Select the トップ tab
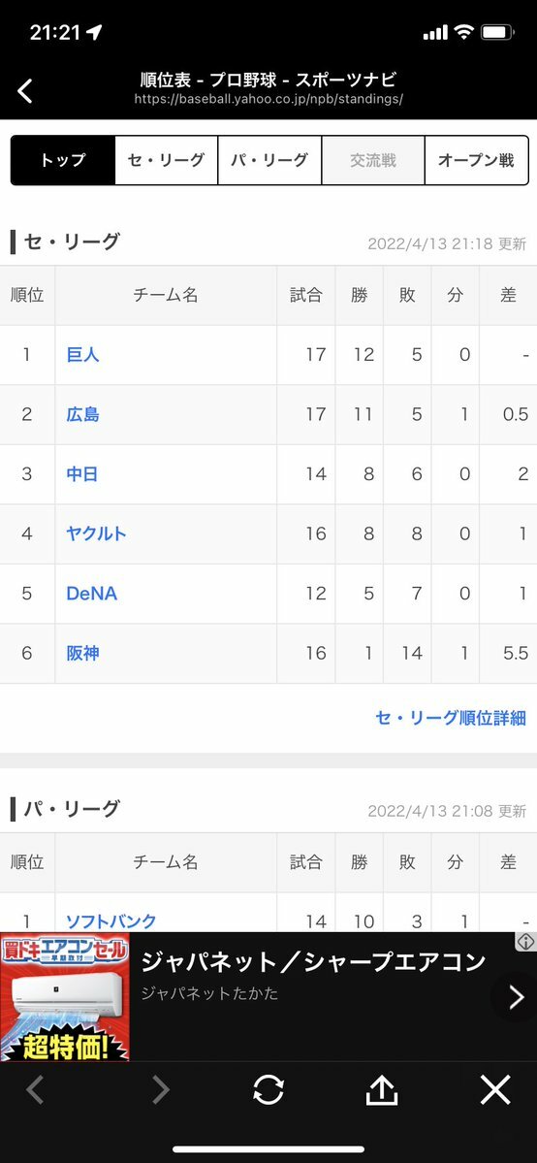537x1163 pixels. click(x=63, y=159)
